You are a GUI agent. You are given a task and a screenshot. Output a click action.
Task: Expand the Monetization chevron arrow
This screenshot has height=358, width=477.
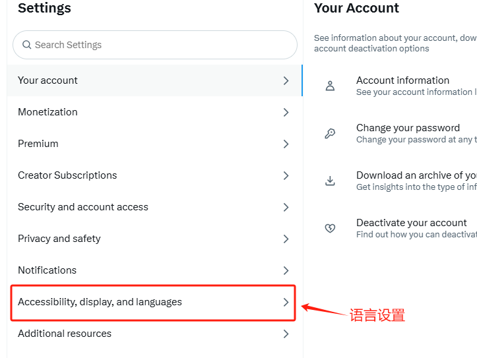286,112
